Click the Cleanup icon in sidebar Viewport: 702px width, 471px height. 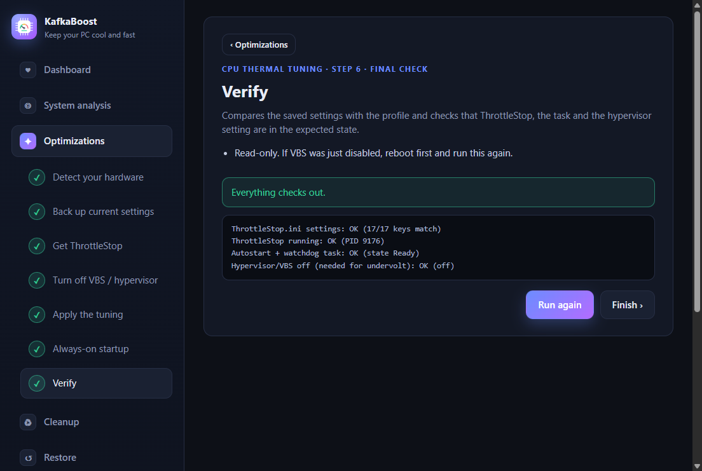tap(28, 422)
